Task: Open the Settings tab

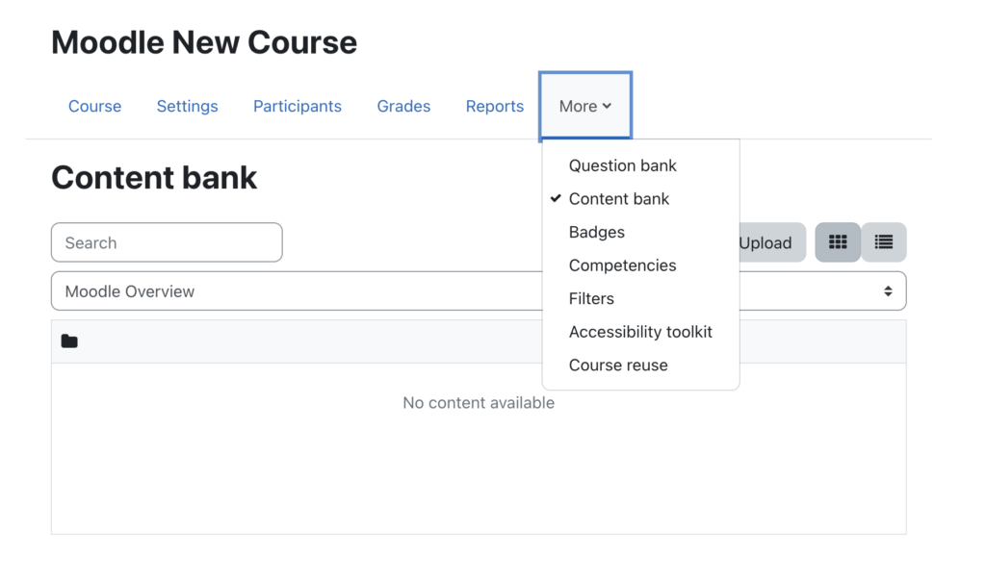Action: (x=187, y=107)
